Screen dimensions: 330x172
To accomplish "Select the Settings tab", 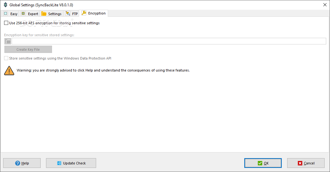I will (x=51, y=14).
